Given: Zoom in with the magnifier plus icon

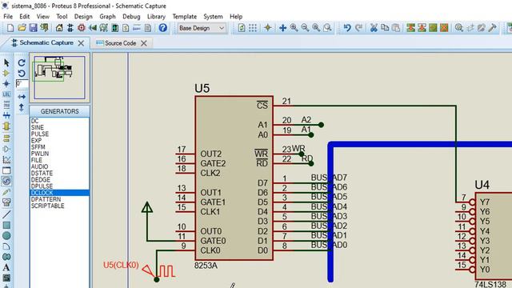Looking at the screenshot, I should [294, 28].
